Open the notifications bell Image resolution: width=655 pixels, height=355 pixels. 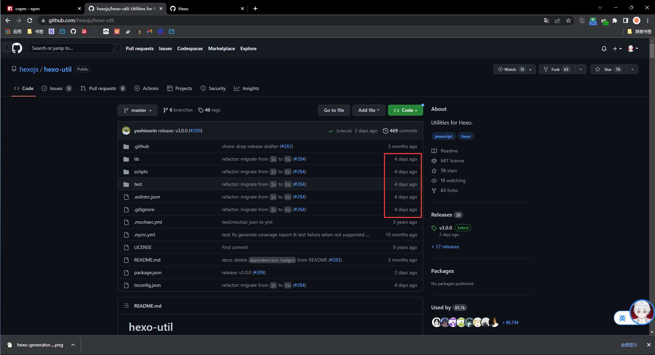coord(604,49)
